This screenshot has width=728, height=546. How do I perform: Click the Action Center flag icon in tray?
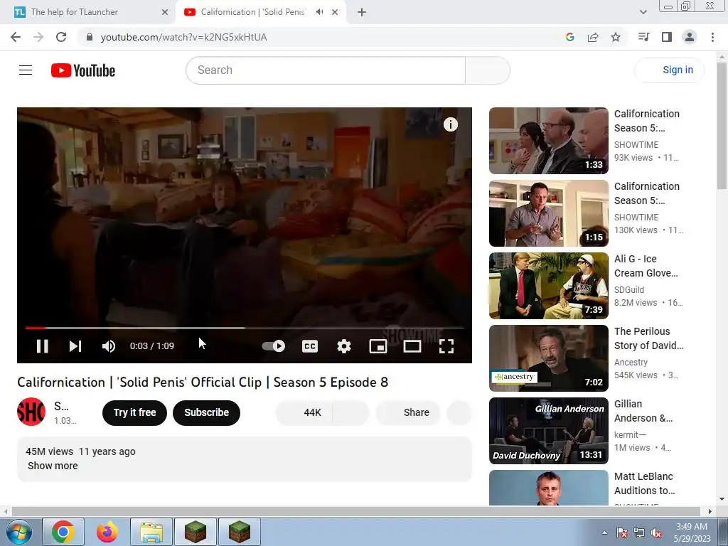(621, 533)
